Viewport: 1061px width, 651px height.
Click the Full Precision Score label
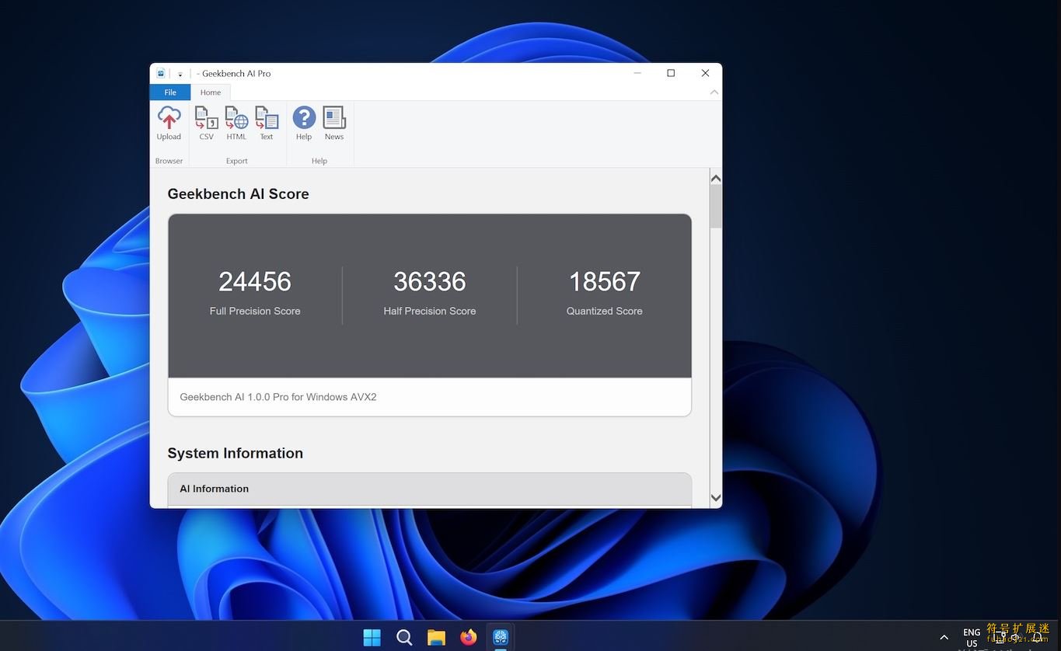255,311
